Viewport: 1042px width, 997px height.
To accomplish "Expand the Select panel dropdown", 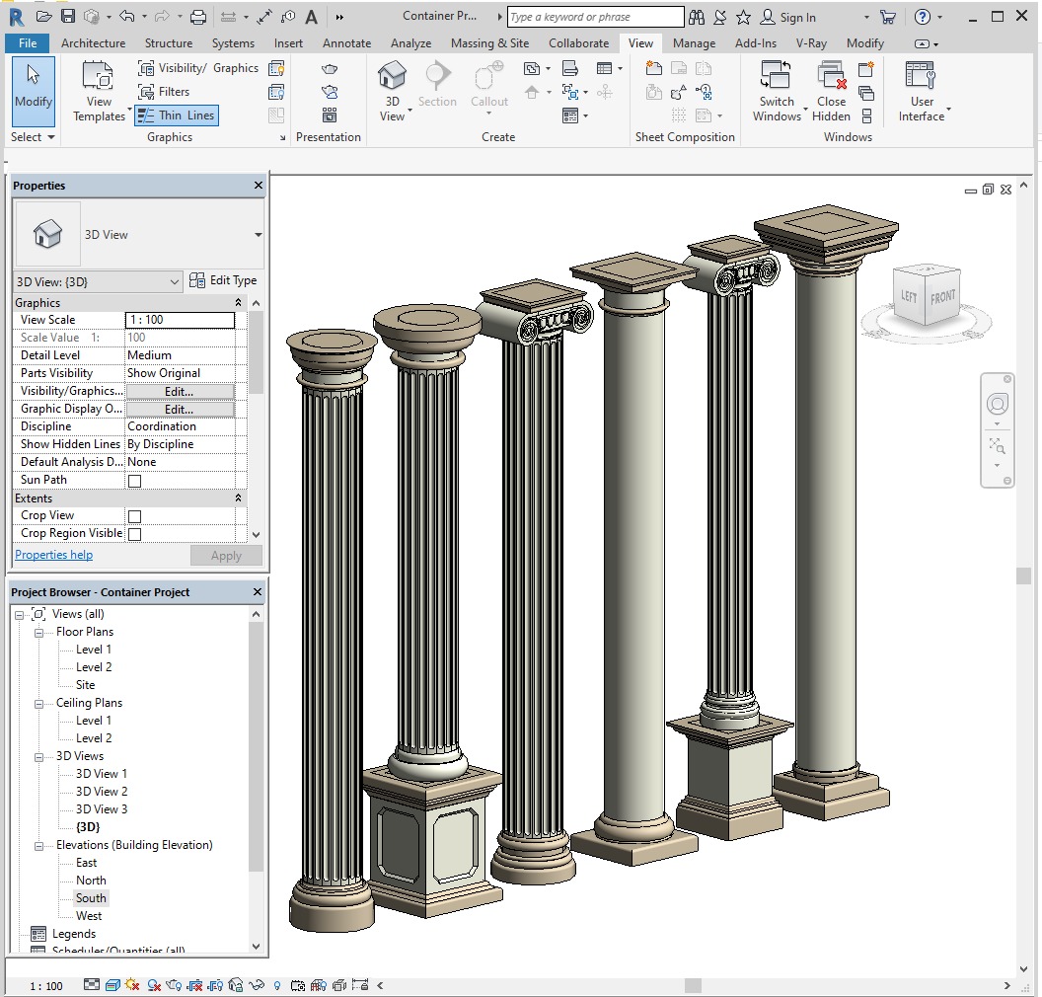I will click(34, 137).
